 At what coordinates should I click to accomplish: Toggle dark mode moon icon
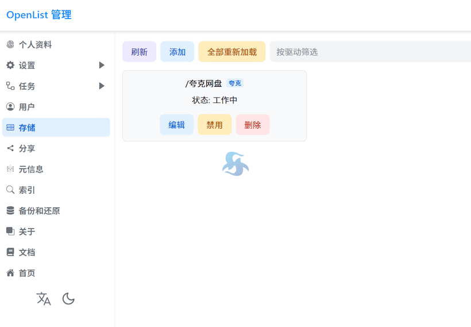68,299
